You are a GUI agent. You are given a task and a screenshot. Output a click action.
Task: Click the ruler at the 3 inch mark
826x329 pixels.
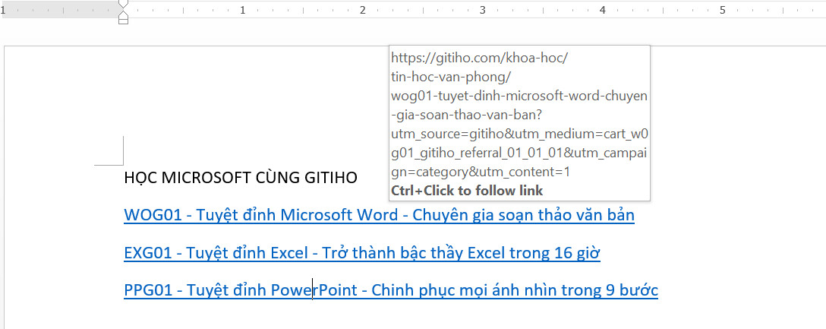coord(483,10)
